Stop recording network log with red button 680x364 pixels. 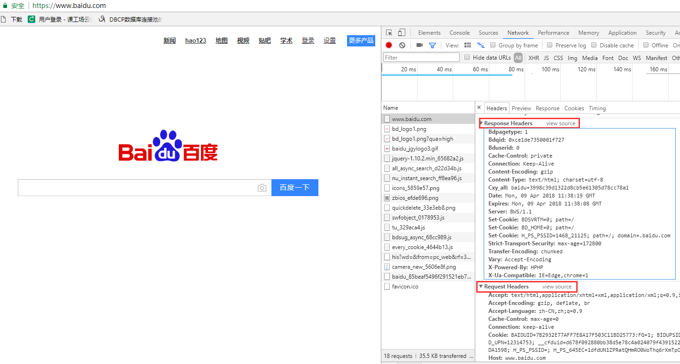coord(389,45)
